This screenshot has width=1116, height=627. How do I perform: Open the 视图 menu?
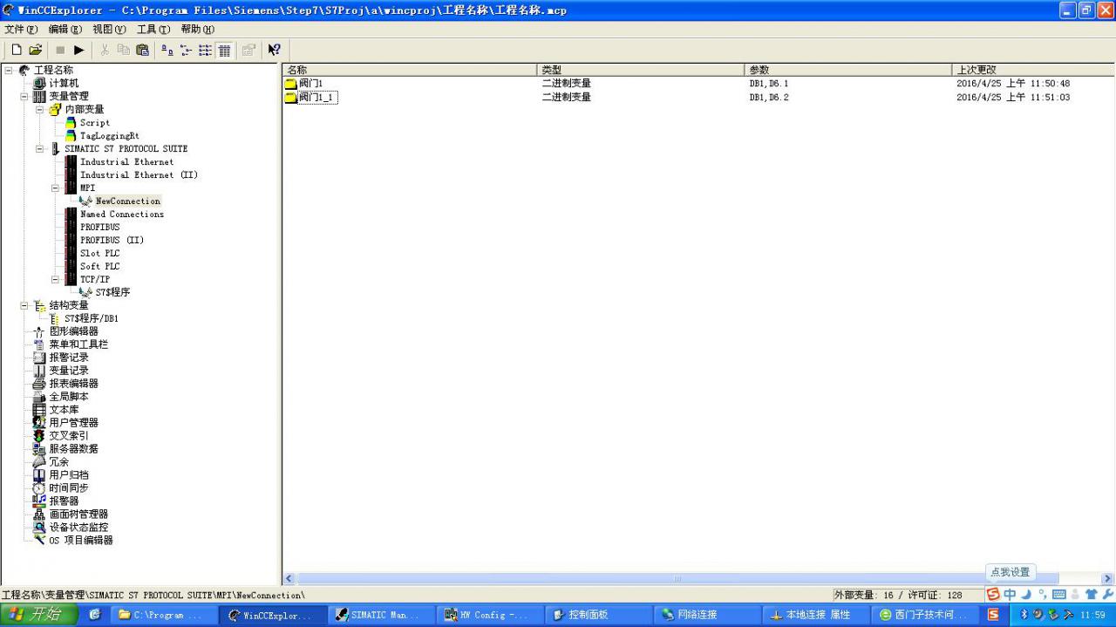tap(109, 29)
